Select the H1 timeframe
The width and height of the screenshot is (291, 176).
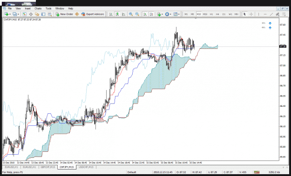point(211,14)
